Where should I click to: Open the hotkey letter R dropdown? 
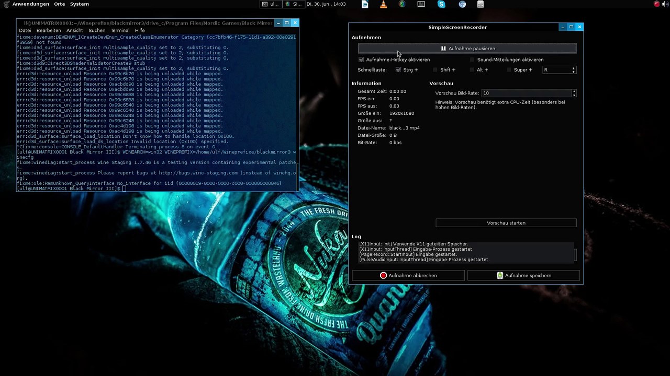coord(559,69)
